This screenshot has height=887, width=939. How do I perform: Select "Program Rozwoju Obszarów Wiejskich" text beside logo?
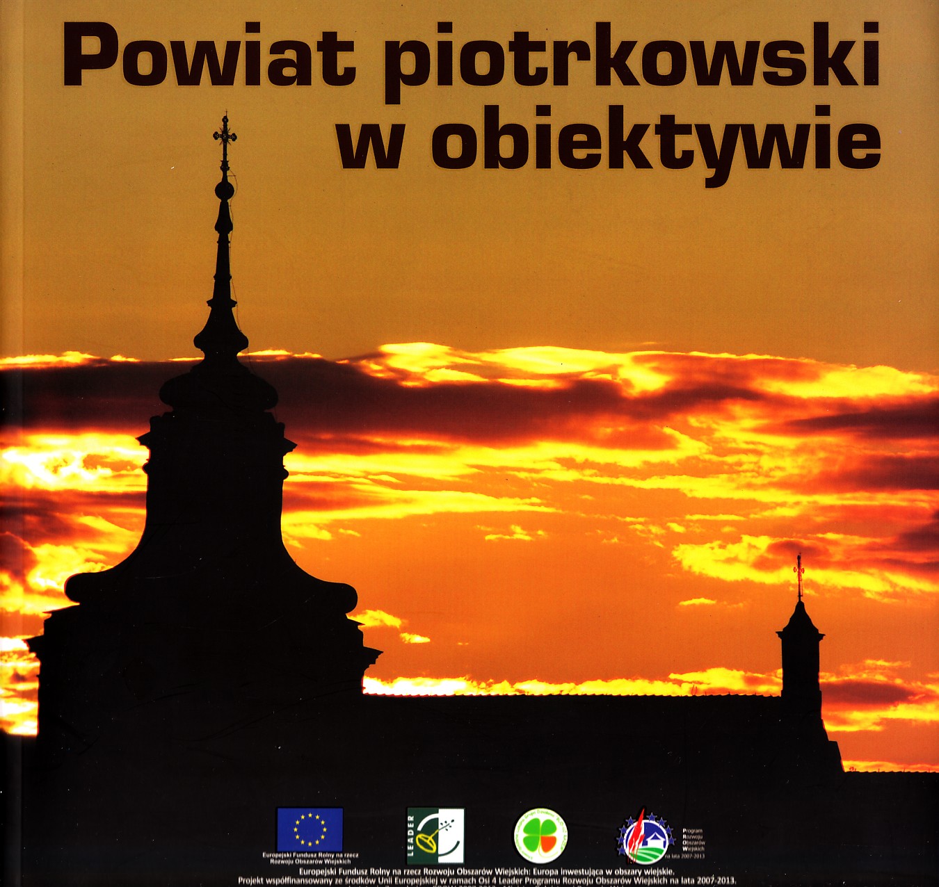pos(693,839)
